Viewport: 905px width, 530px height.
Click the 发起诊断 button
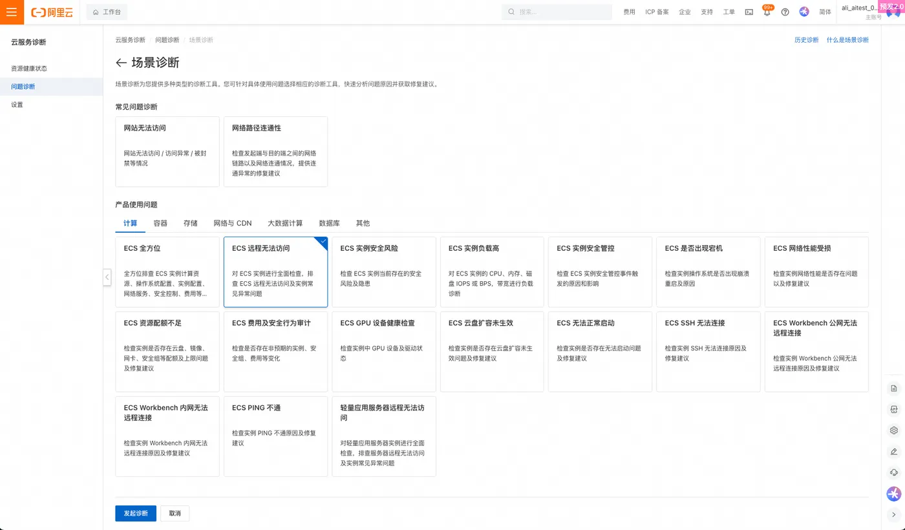coord(136,513)
